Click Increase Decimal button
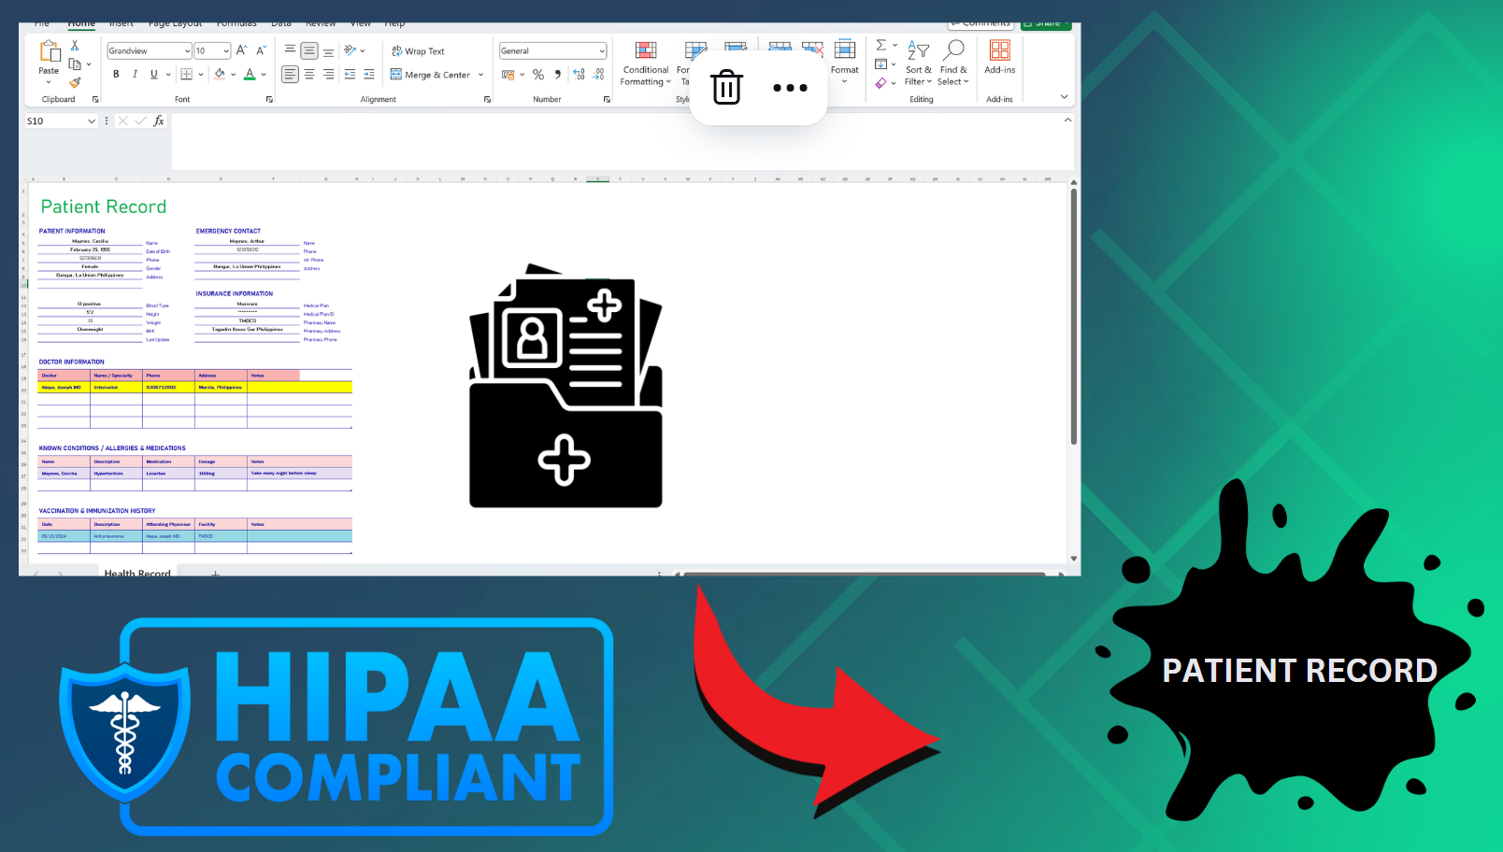Image resolution: width=1503 pixels, height=852 pixels. 579,74
